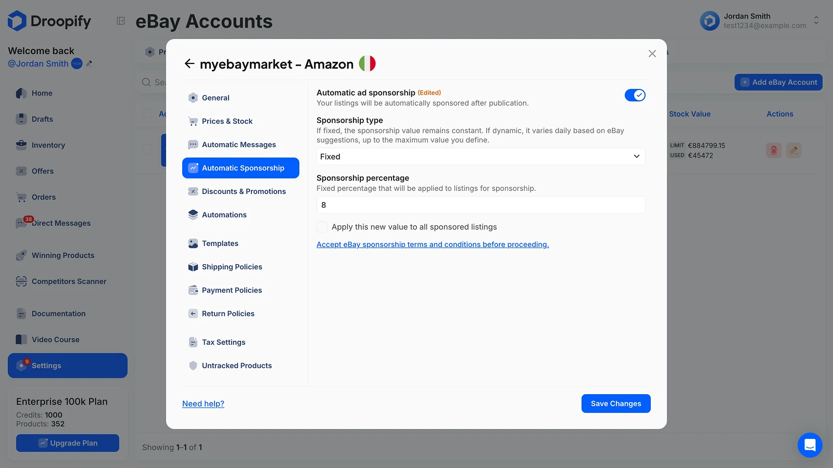
Task: Click the orange edit account icon
Action: point(793,150)
